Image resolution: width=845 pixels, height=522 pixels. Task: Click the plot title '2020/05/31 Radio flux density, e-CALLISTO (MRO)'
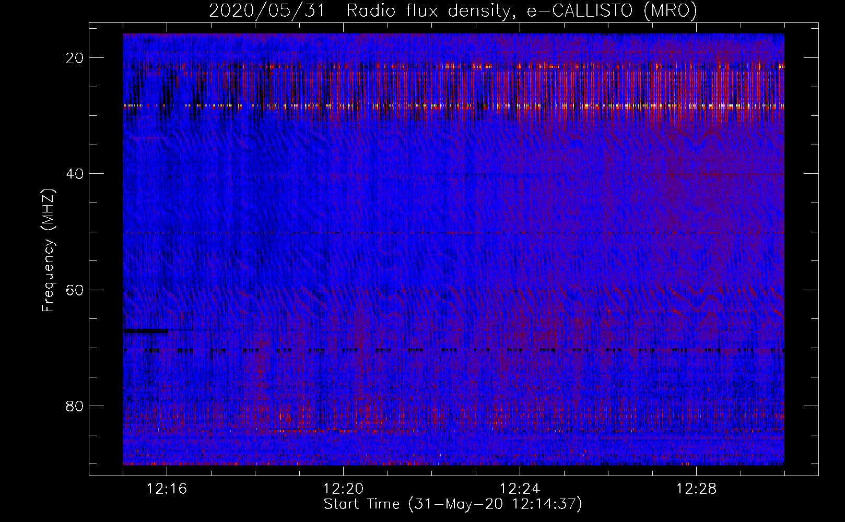point(453,10)
